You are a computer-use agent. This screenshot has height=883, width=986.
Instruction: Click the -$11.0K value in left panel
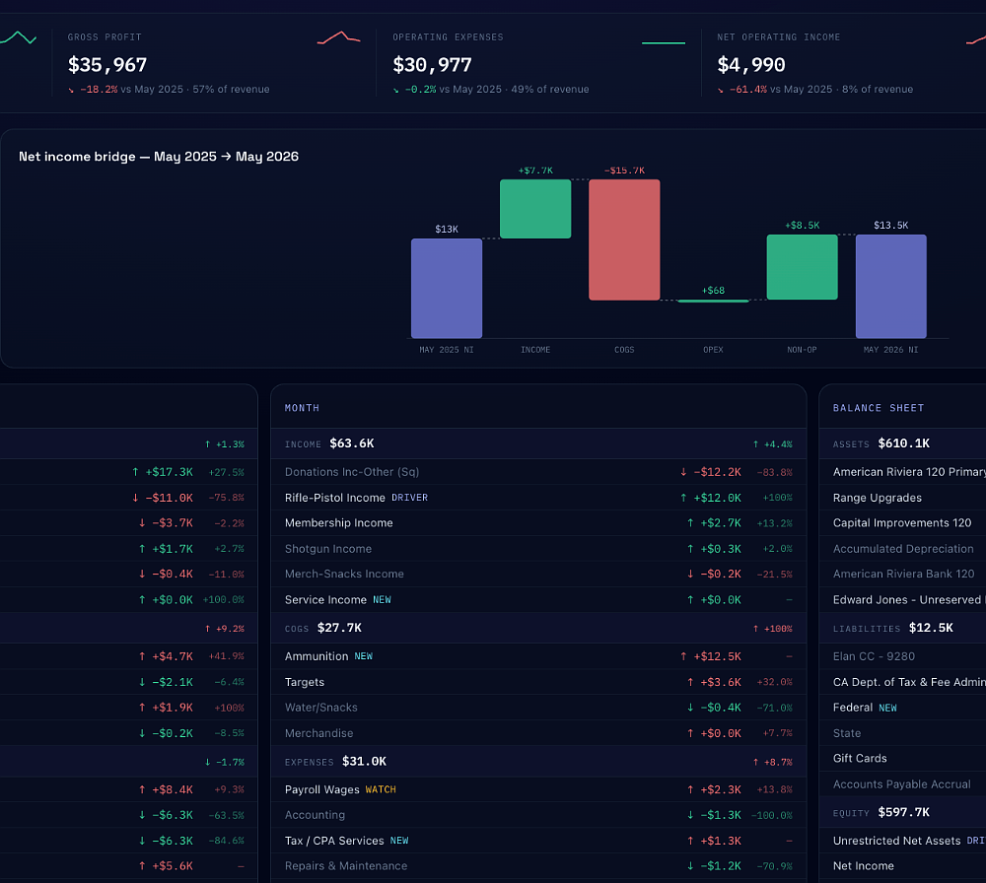click(x=169, y=498)
